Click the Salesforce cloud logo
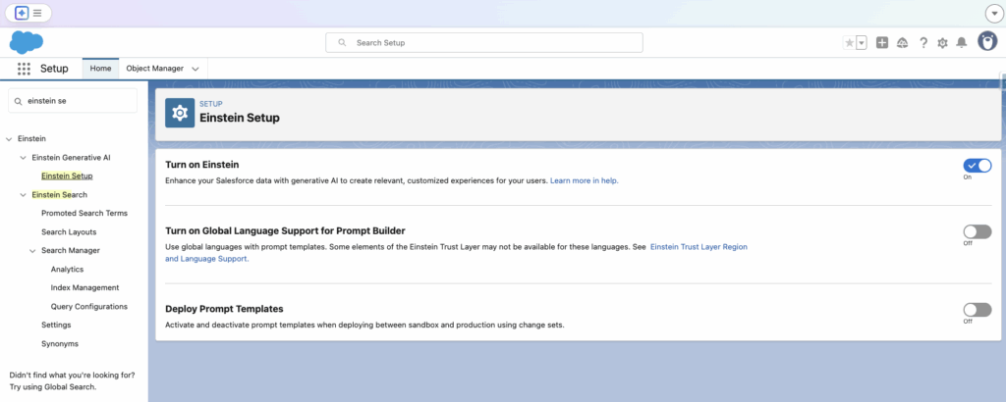The width and height of the screenshot is (1006, 402). [27, 42]
